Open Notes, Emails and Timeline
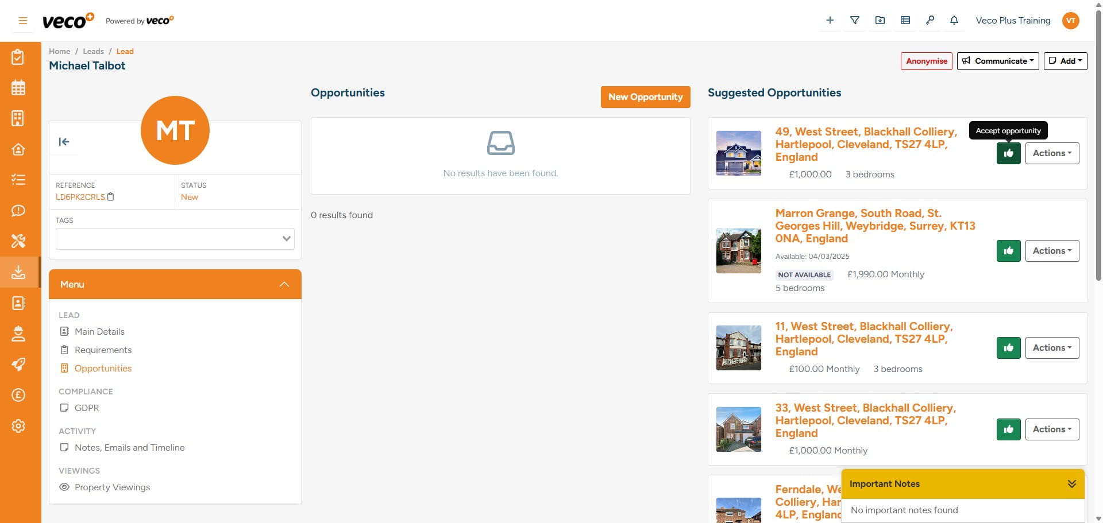 click(x=130, y=447)
